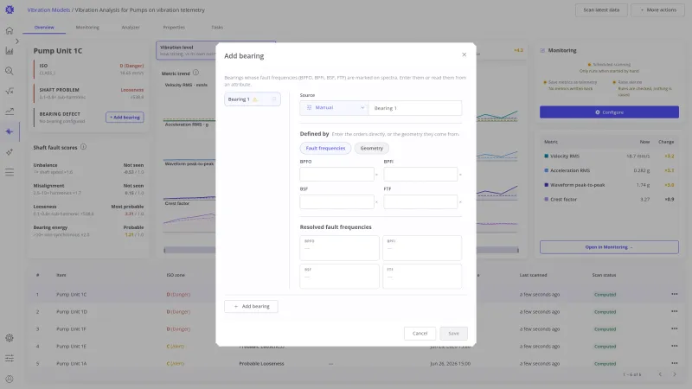Go to next table page
The width and height of the screenshot is (692, 389).
[x=675, y=374]
